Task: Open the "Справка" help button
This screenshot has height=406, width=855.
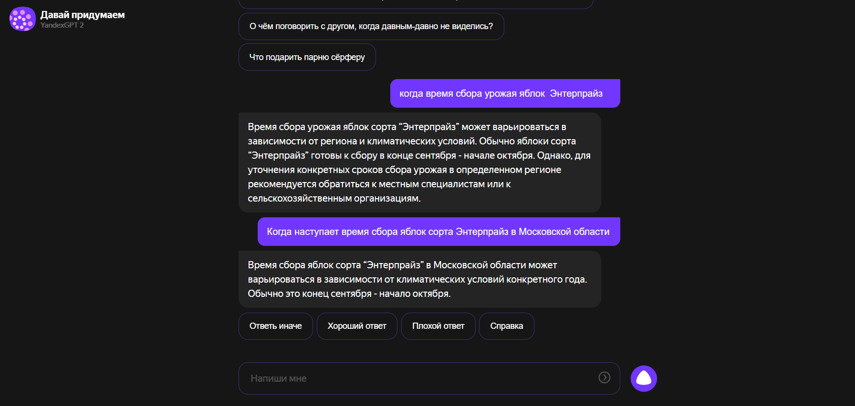Action: [506, 326]
